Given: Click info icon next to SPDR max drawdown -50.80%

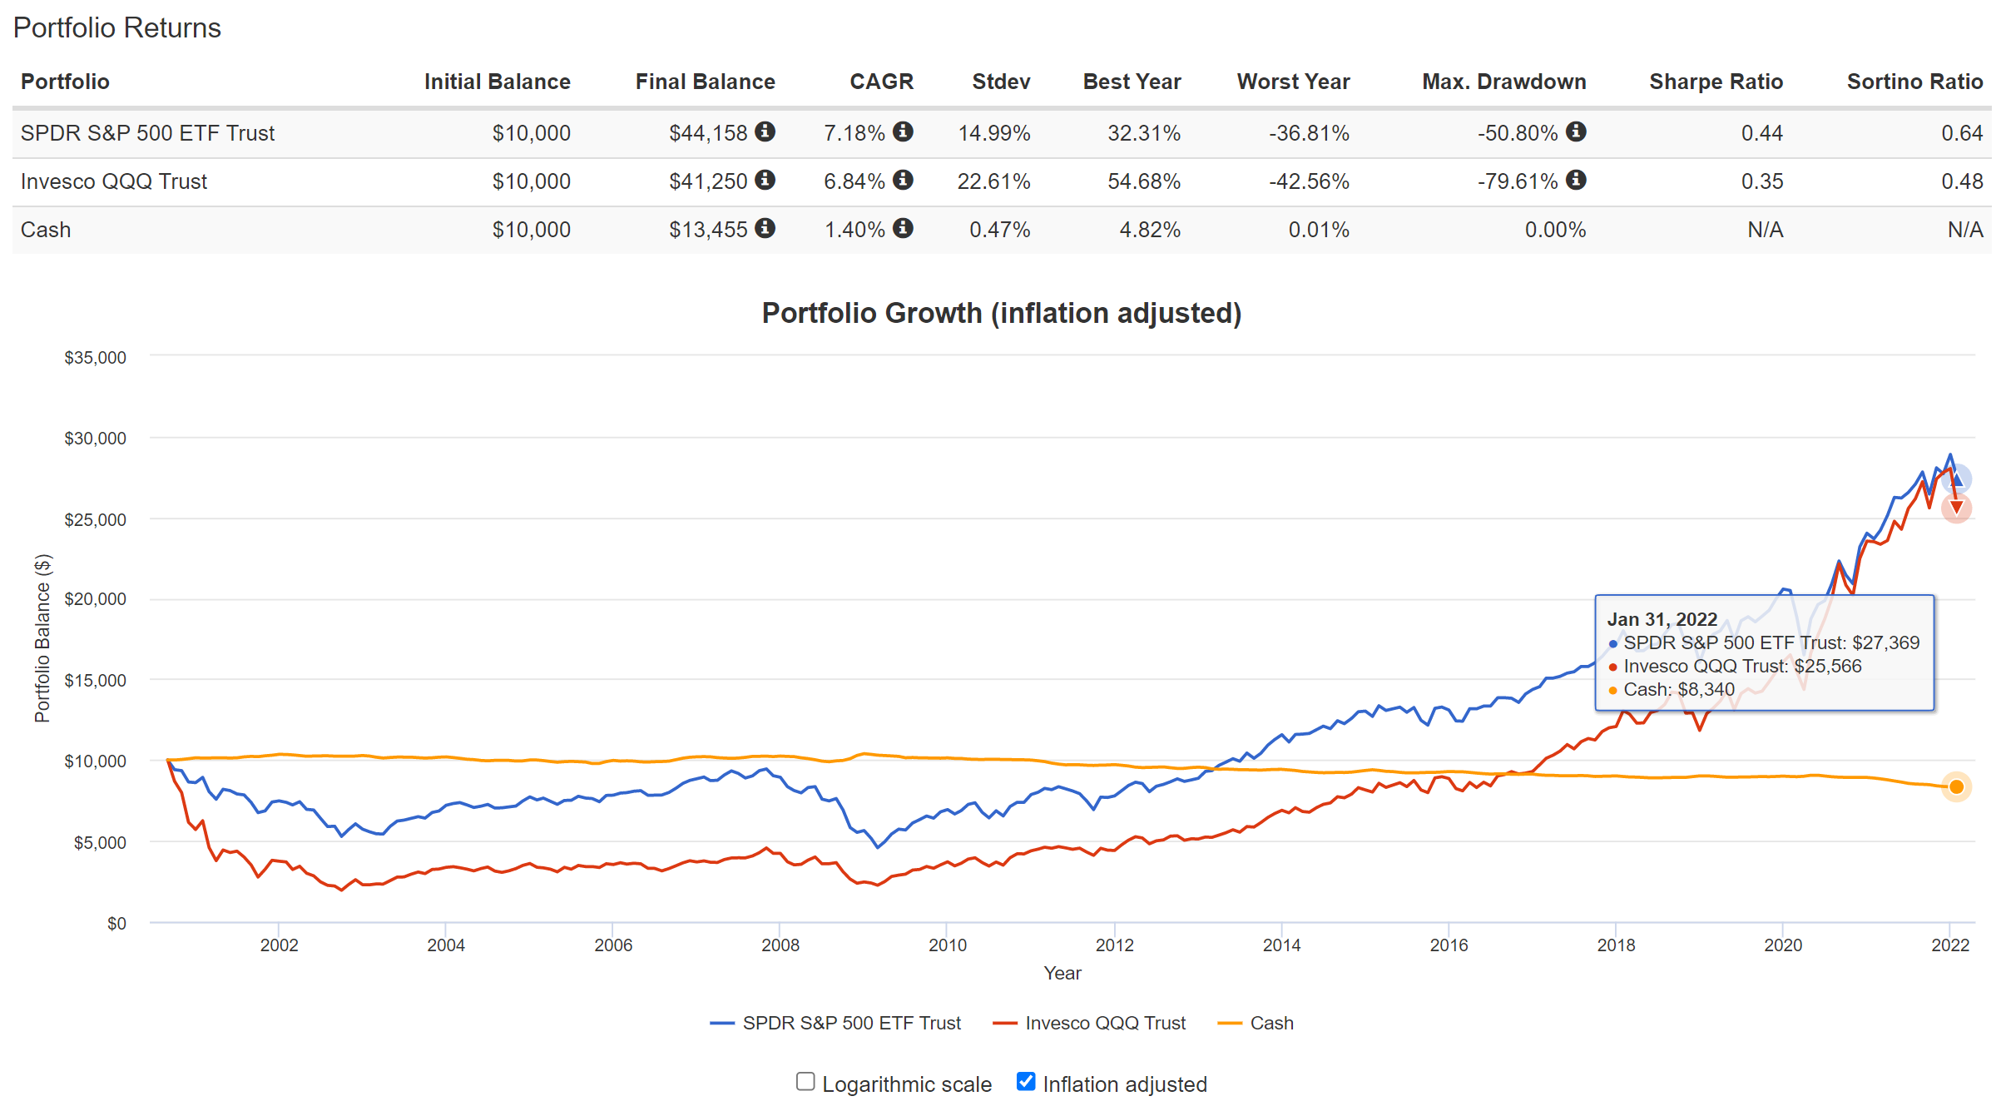Looking at the screenshot, I should click(x=1575, y=131).
